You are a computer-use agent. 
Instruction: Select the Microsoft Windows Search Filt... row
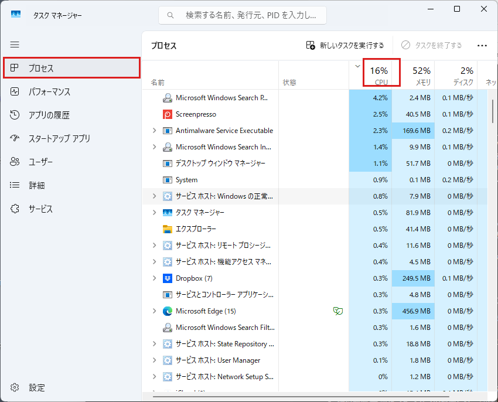pos(315,328)
